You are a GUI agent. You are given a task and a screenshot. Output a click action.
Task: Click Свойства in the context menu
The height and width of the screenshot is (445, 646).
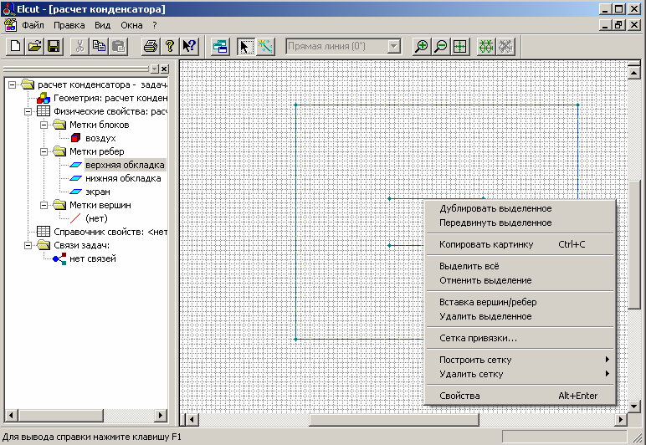[459, 396]
